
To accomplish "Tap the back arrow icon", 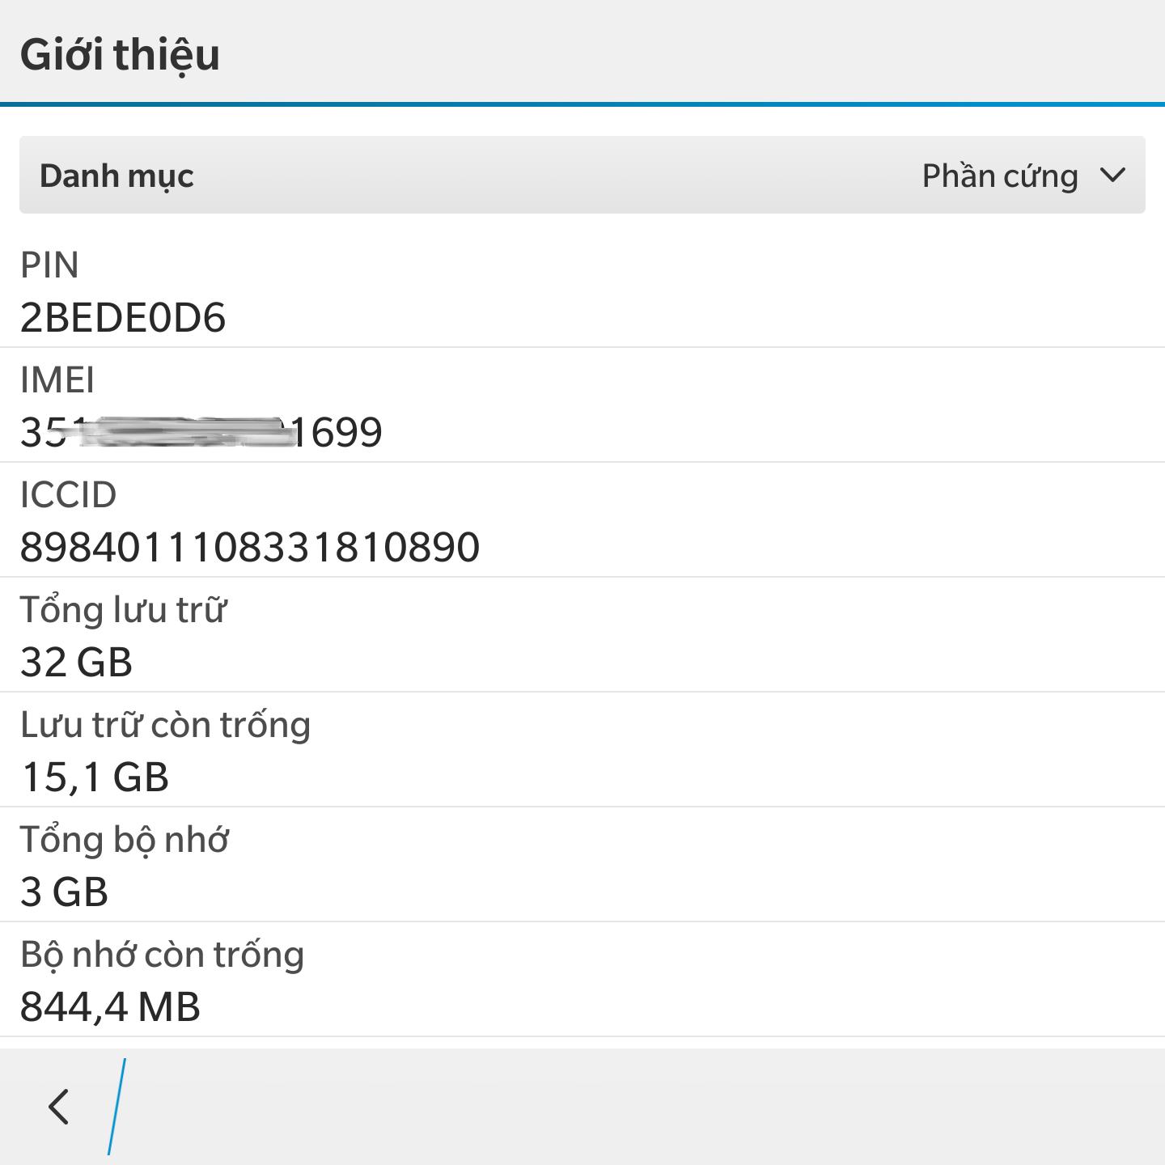I will (x=59, y=1106).
